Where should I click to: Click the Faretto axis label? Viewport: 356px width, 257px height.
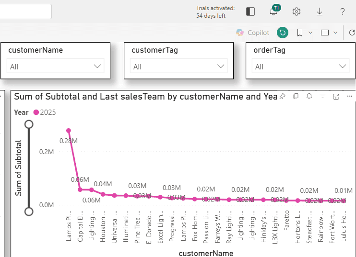coord(286,220)
